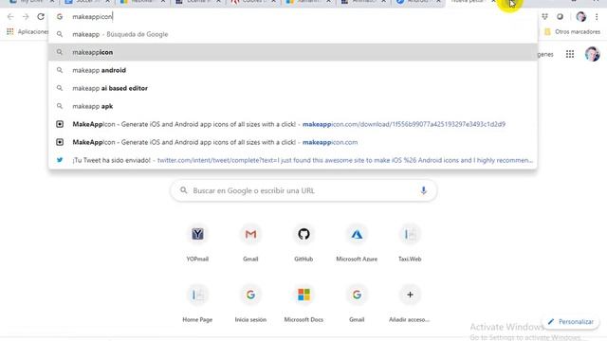Viewport: 607px width, 341px height.
Task: Open the '¡Tu Tweet ha sido enviado!' Twitter suggestion
Action: pos(293,160)
